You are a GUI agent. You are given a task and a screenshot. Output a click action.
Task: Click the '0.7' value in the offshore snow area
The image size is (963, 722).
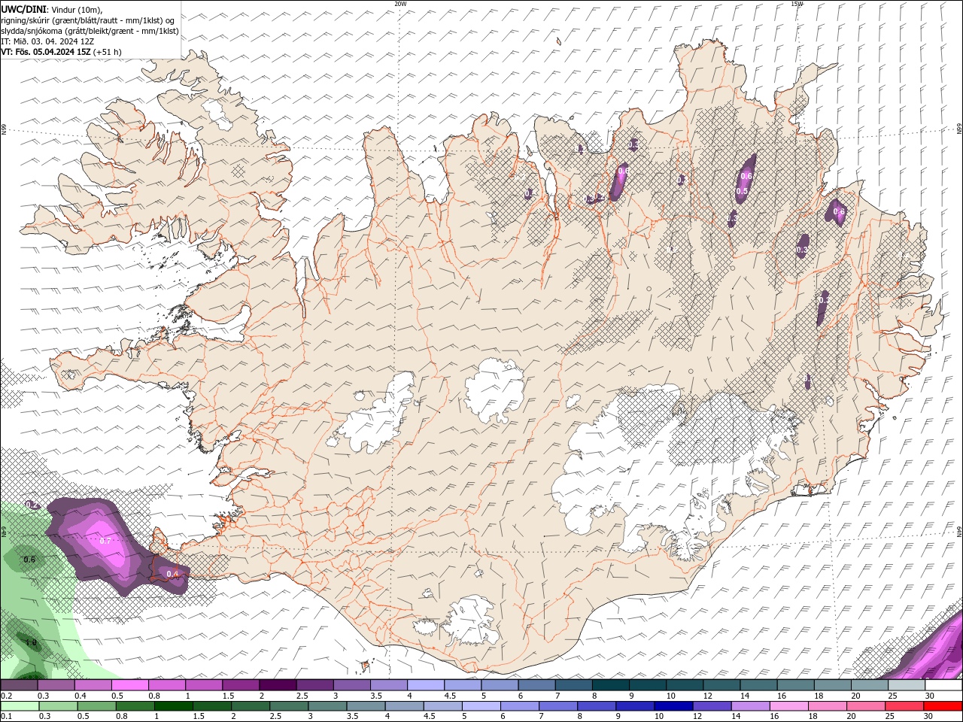[x=105, y=541]
